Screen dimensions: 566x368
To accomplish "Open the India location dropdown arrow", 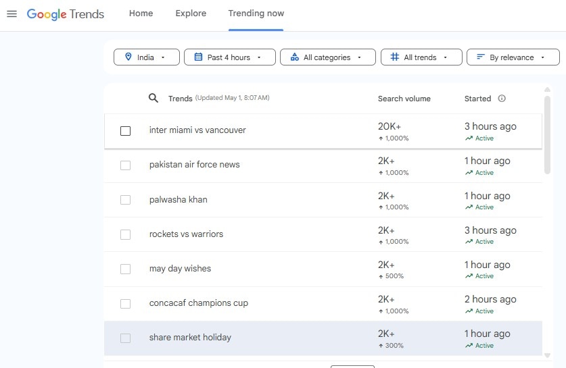I will pos(163,57).
